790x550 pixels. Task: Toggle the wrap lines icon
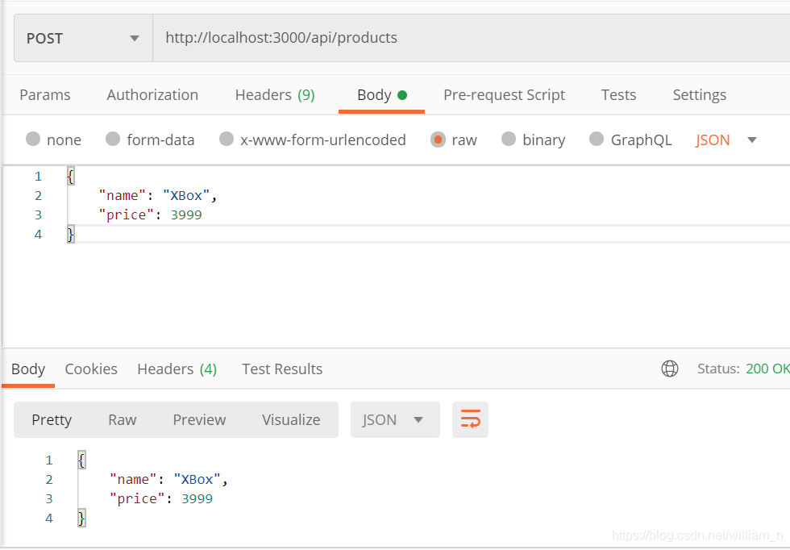click(470, 419)
